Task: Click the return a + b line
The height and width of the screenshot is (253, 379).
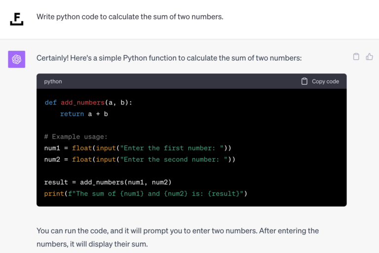Action: (x=84, y=114)
